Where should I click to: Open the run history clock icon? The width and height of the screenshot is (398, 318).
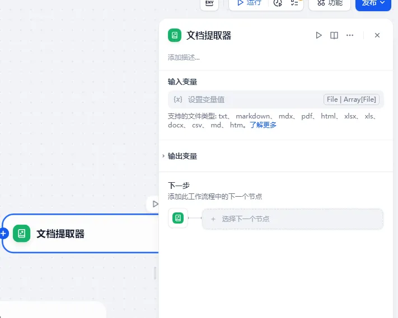[x=278, y=3]
